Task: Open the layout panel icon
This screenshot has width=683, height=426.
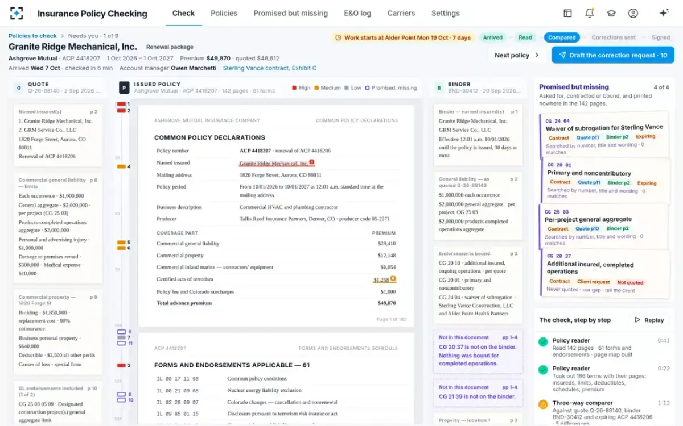Action: coord(567,13)
